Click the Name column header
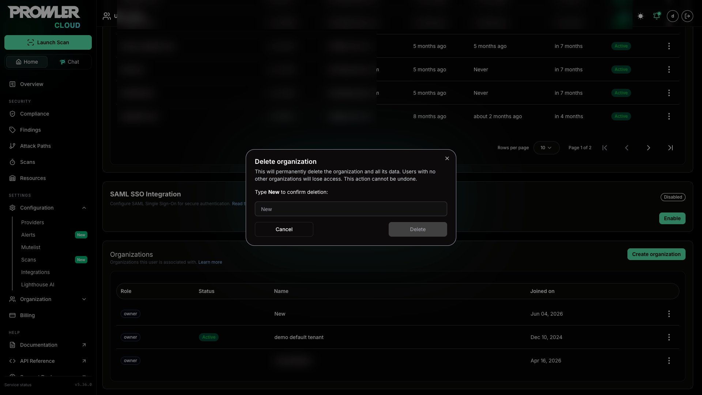Image resolution: width=702 pixels, height=395 pixels. click(281, 291)
